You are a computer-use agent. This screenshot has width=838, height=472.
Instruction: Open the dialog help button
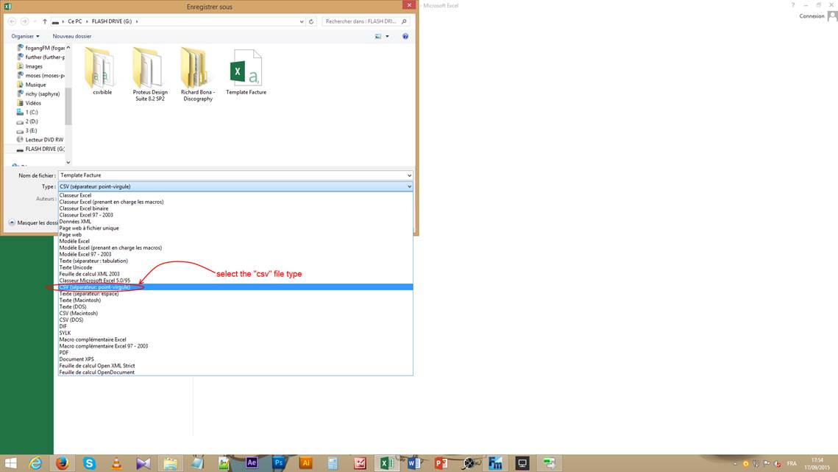(x=405, y=36)
